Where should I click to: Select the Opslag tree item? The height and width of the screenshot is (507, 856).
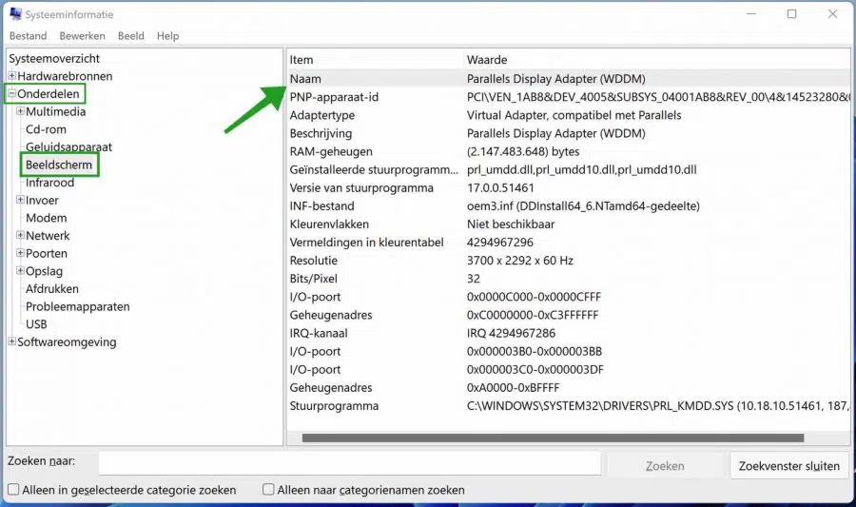(x=44, y=271)
